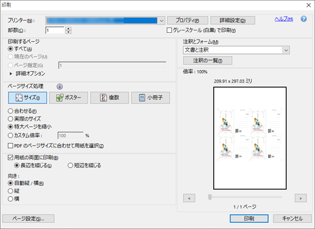
Task: Click the copies count input field
Action: [55, 30]
